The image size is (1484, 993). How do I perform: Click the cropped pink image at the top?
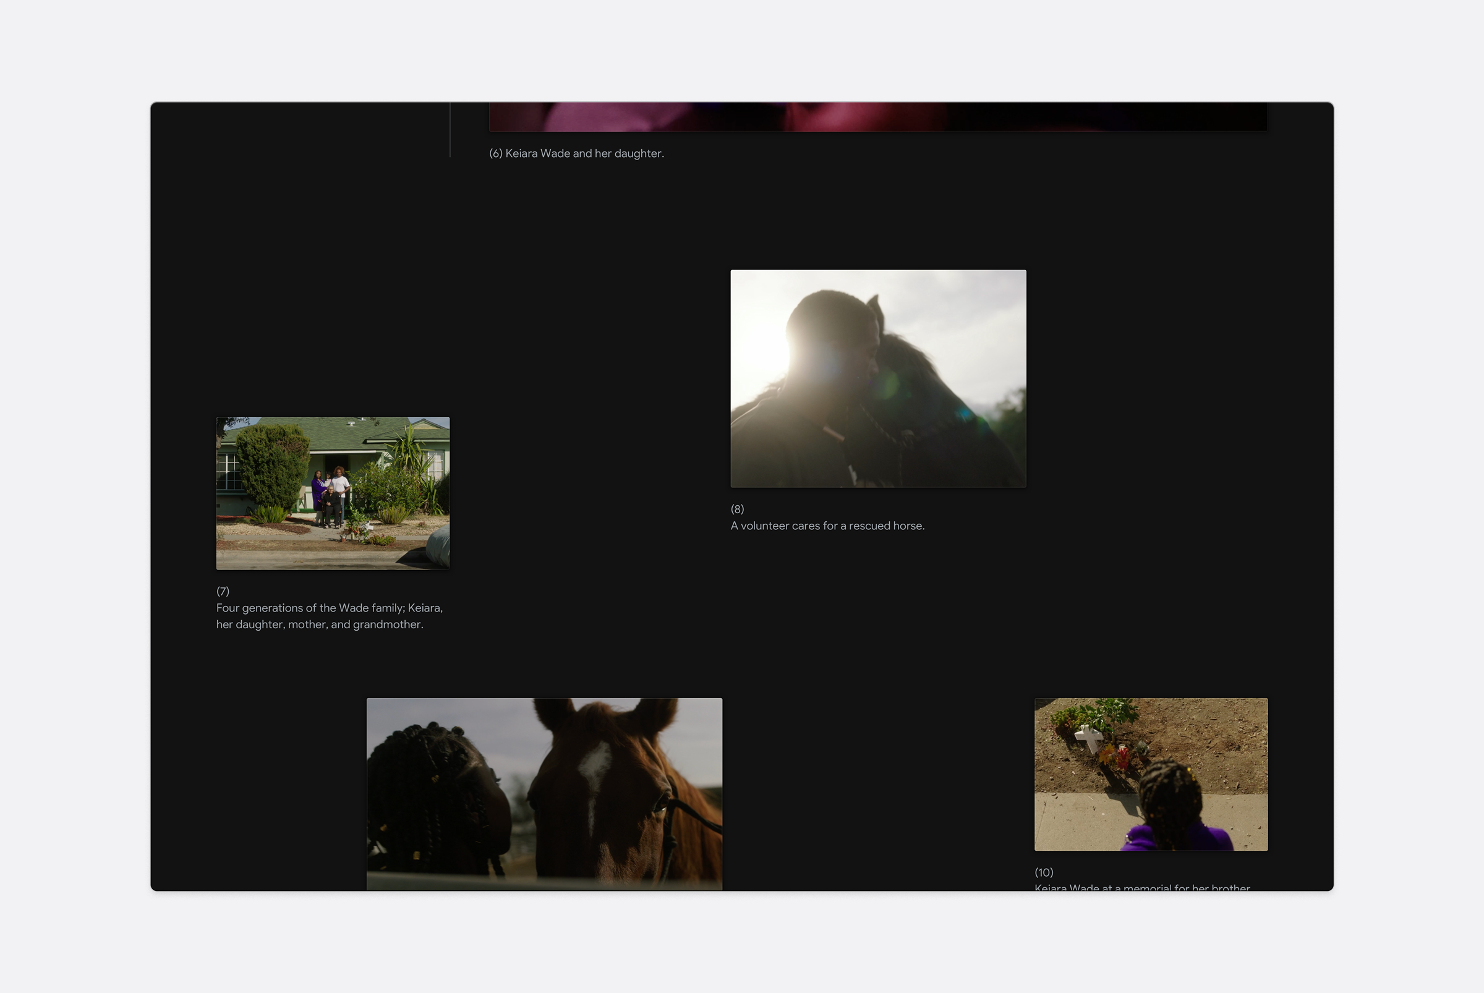878,116
